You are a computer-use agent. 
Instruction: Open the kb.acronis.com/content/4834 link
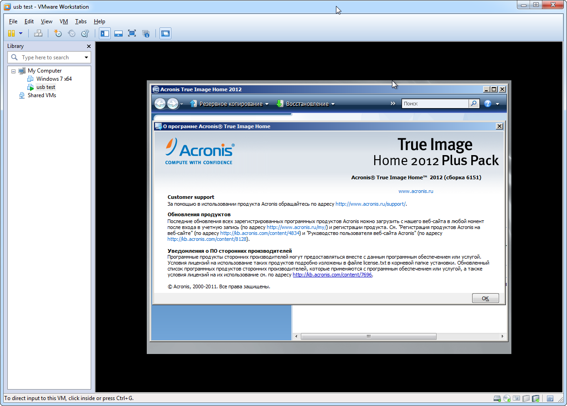point(260,233)
